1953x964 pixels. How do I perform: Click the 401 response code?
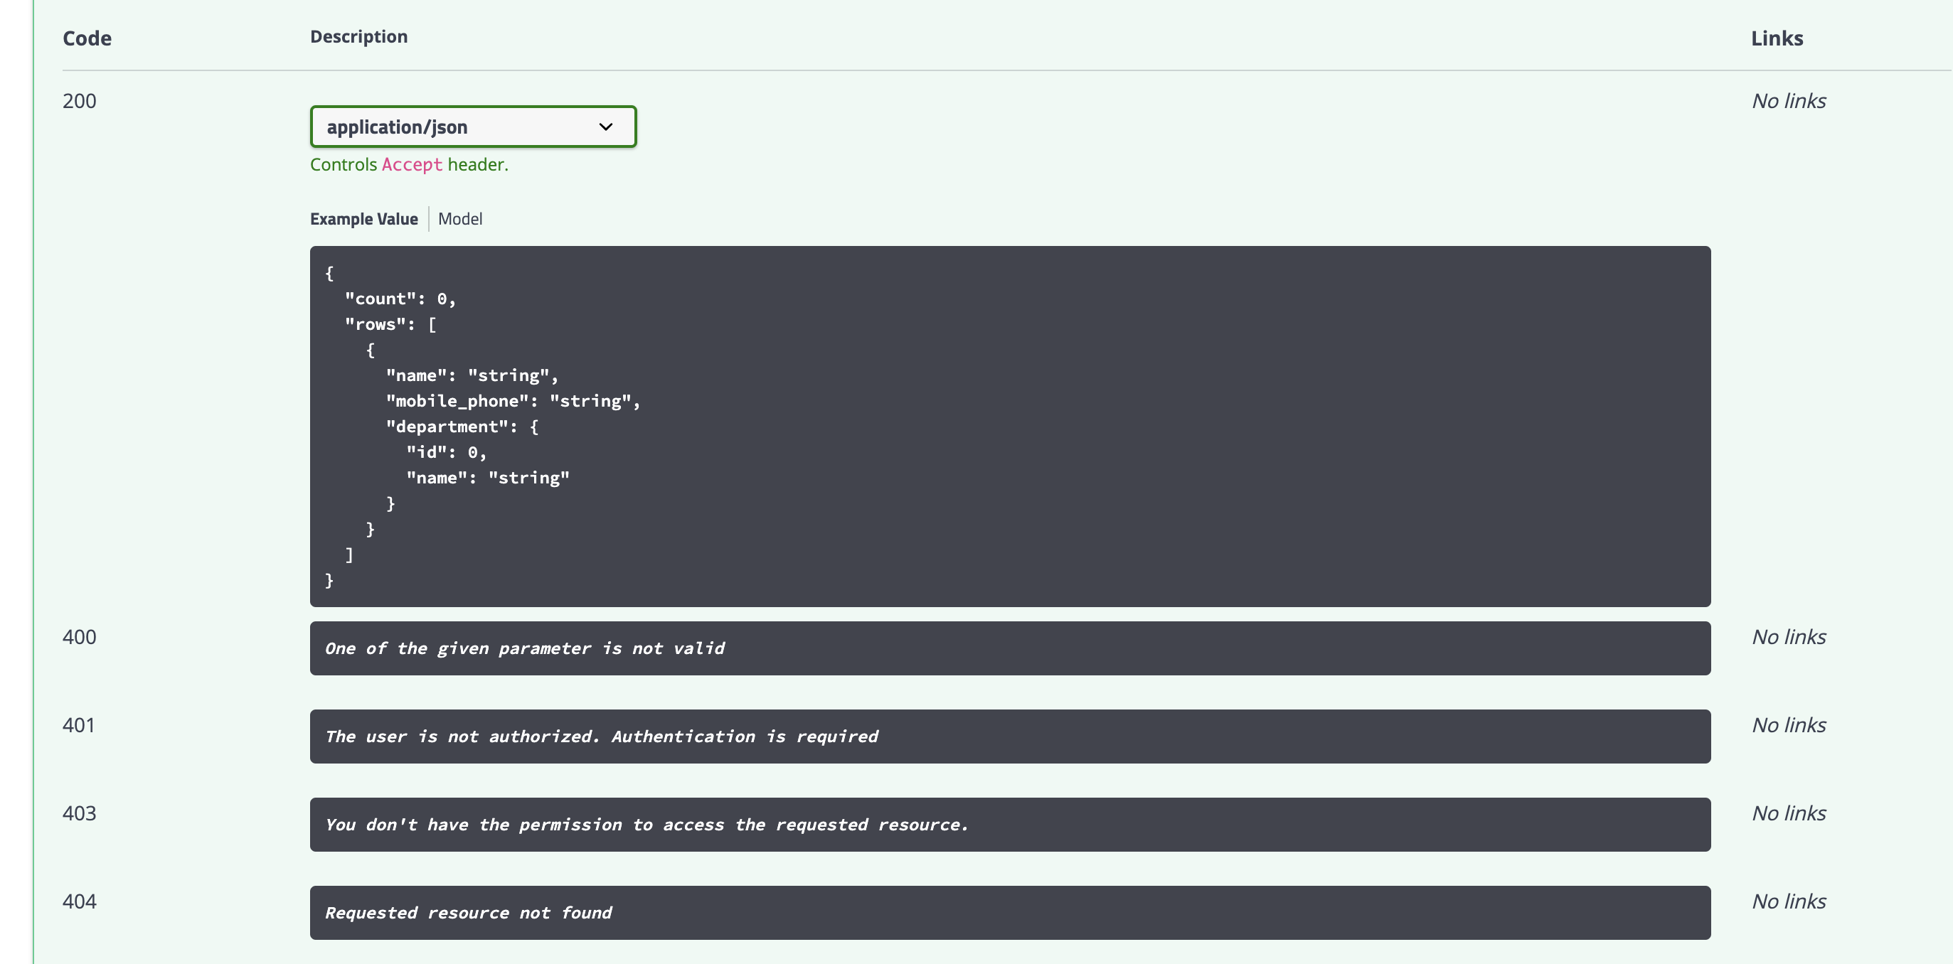pyautogui.click(x=79, y=724)
